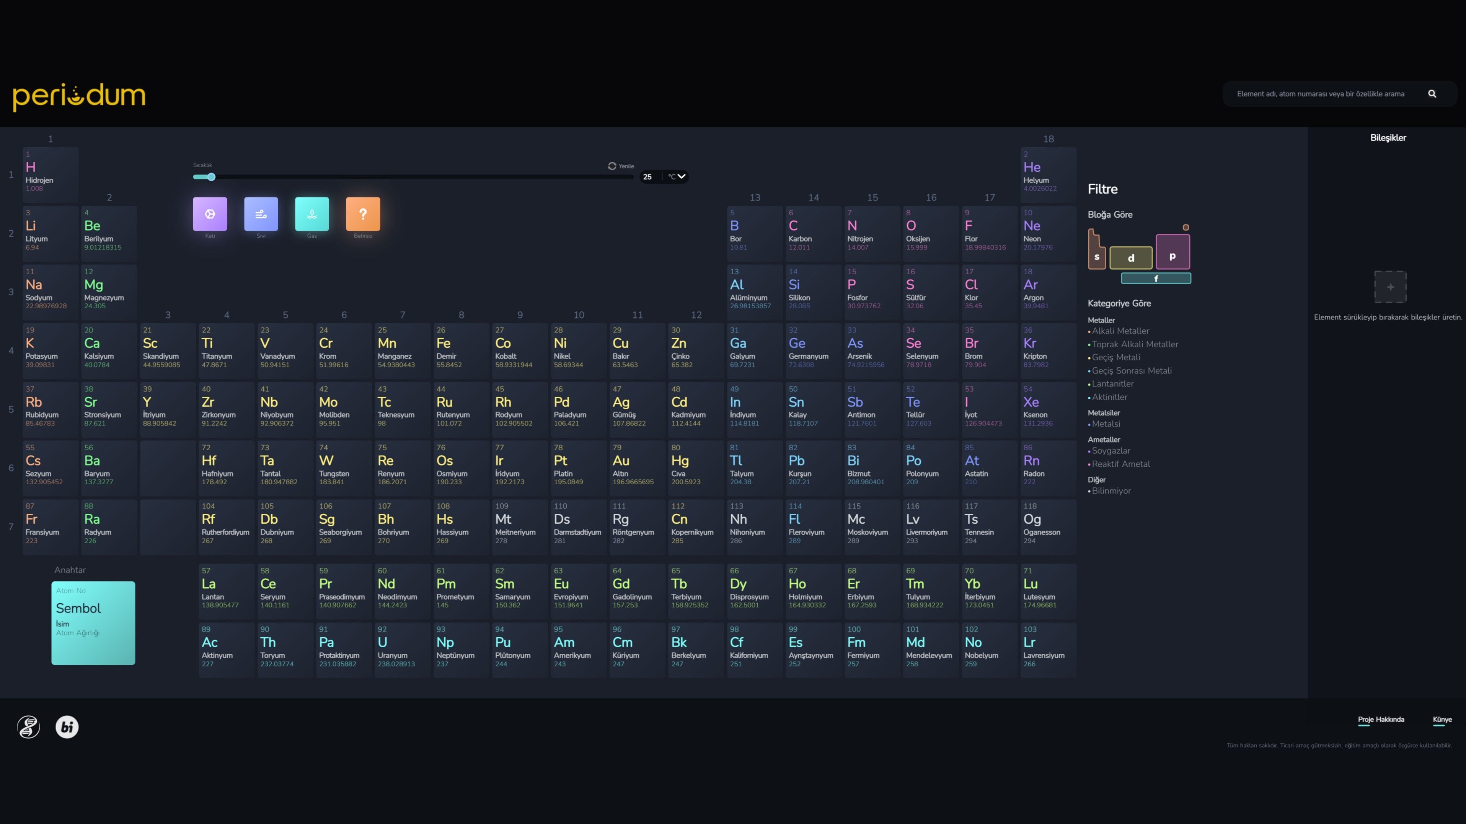The height and width of the screenshot is (824, 1466).
Task: Toggle the f block filter
Action: [1155, 278]
